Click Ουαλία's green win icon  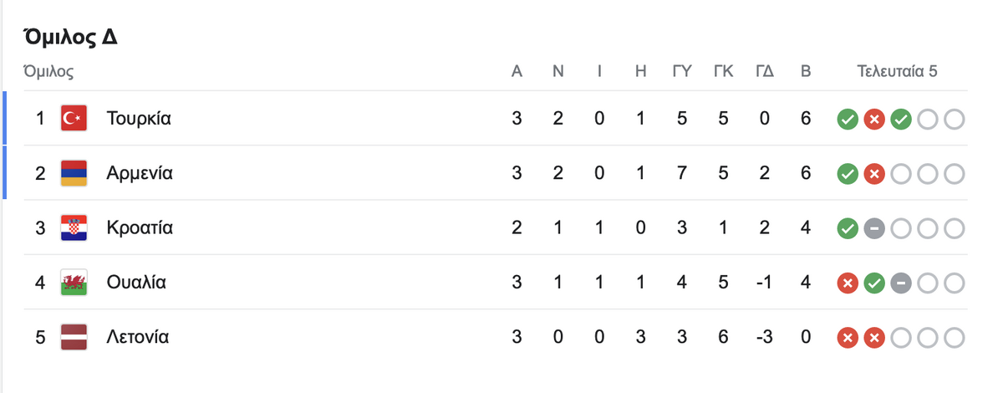pos(874,283)
